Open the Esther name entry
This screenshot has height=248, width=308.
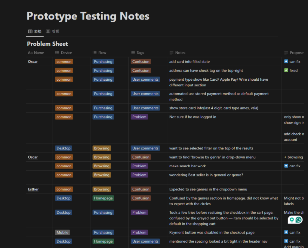coord(33,189)
